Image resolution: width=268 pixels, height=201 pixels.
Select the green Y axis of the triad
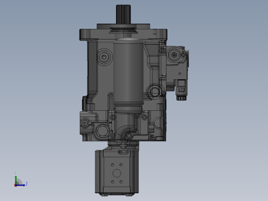16,180
